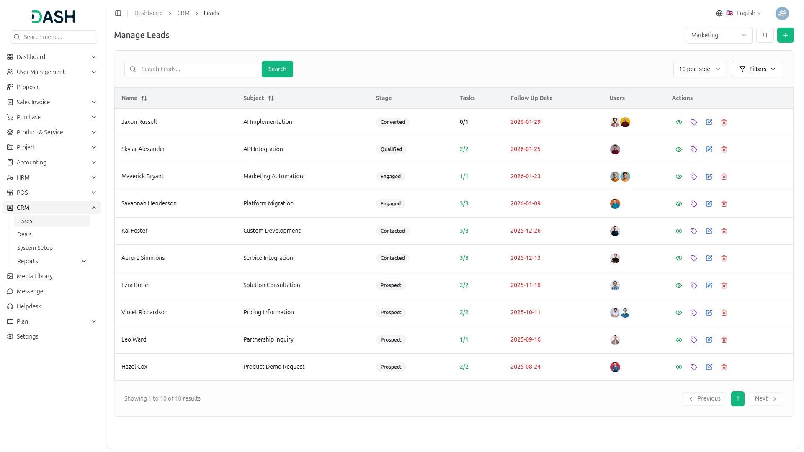Click the green Search button
The width and height of the screenshot is (804, 452).
pos(277,69)
